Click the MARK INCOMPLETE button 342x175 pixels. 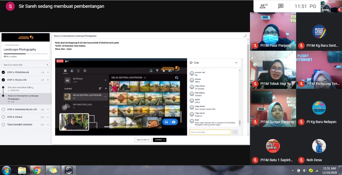tap(143, 140)
